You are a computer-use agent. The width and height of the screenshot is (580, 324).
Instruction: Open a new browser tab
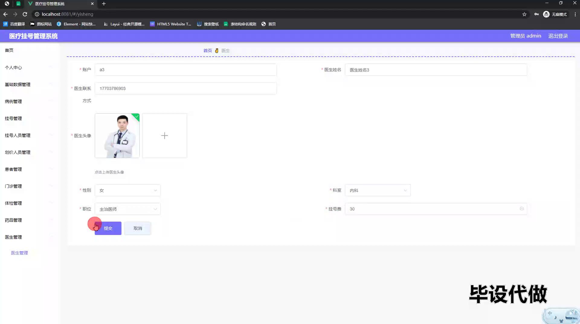click(x=104, y=4)
